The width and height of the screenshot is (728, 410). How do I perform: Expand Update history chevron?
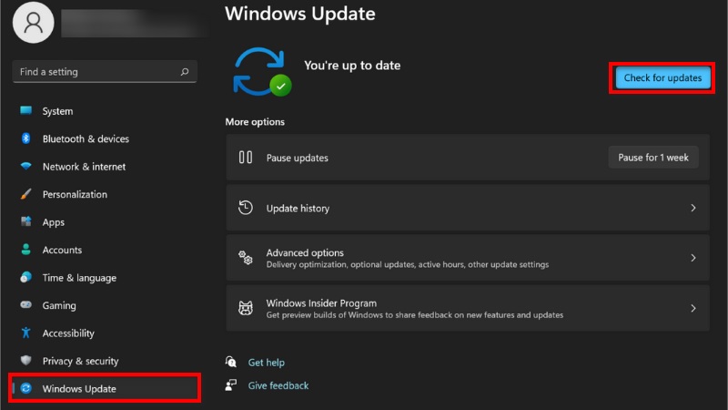click(693, 208)
